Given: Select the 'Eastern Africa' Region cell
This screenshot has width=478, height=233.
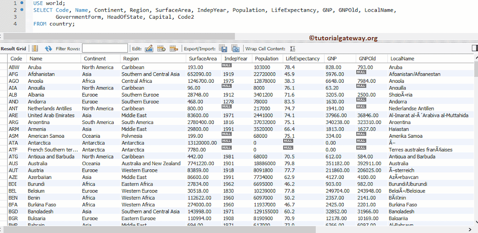Looking at the screenshot, I should pos(153,184).
